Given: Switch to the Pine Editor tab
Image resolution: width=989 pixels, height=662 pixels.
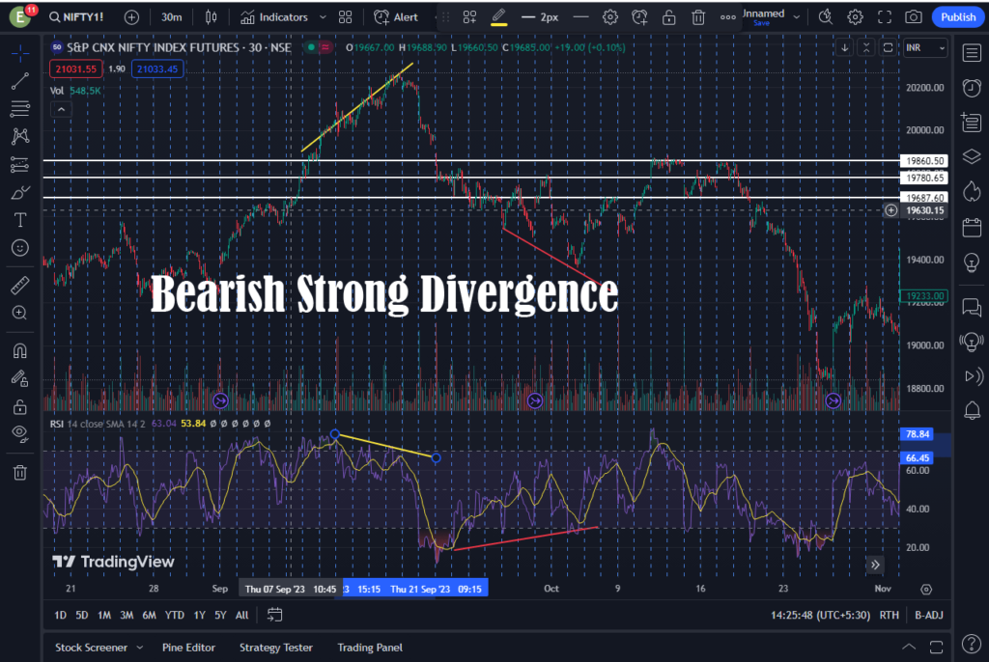Looking at the screenshot, I should (188, 648).
